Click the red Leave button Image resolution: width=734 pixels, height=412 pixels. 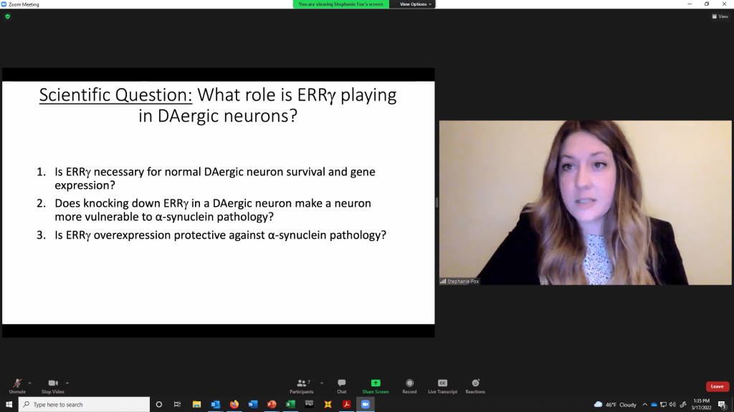point(717,386)
